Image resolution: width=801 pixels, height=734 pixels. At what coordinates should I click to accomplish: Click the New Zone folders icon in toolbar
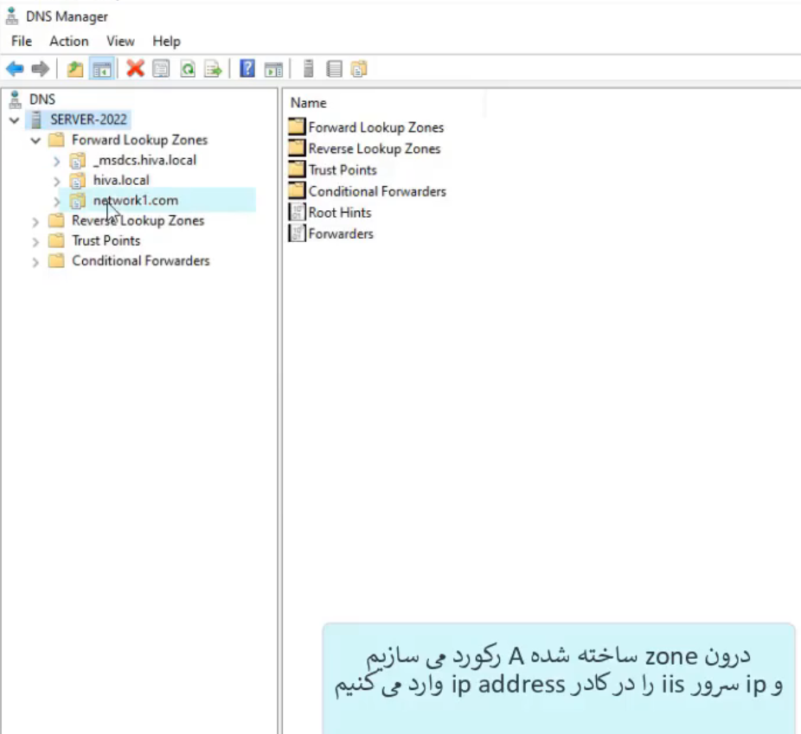(359, 68)
